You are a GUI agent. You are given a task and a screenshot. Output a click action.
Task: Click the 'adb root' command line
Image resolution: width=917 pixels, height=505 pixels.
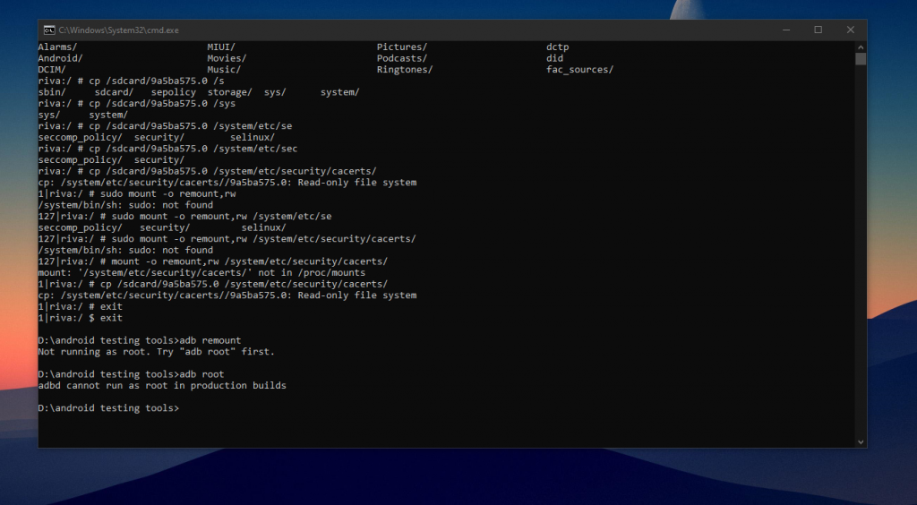point(131,374)
